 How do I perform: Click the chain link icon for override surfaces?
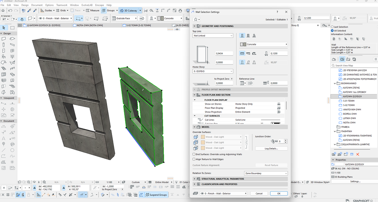coord(246,142)
